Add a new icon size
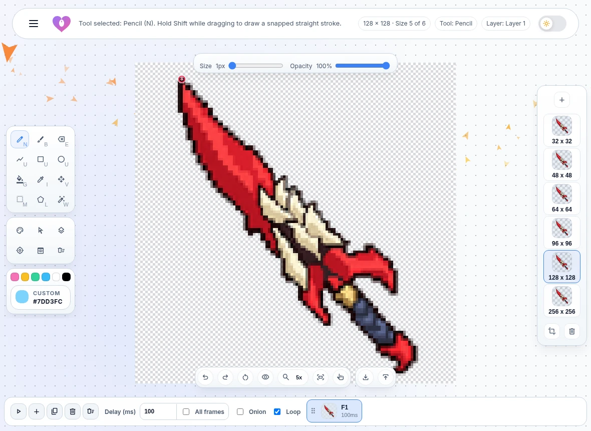The image size is (591, 431). tap(561, 100)
